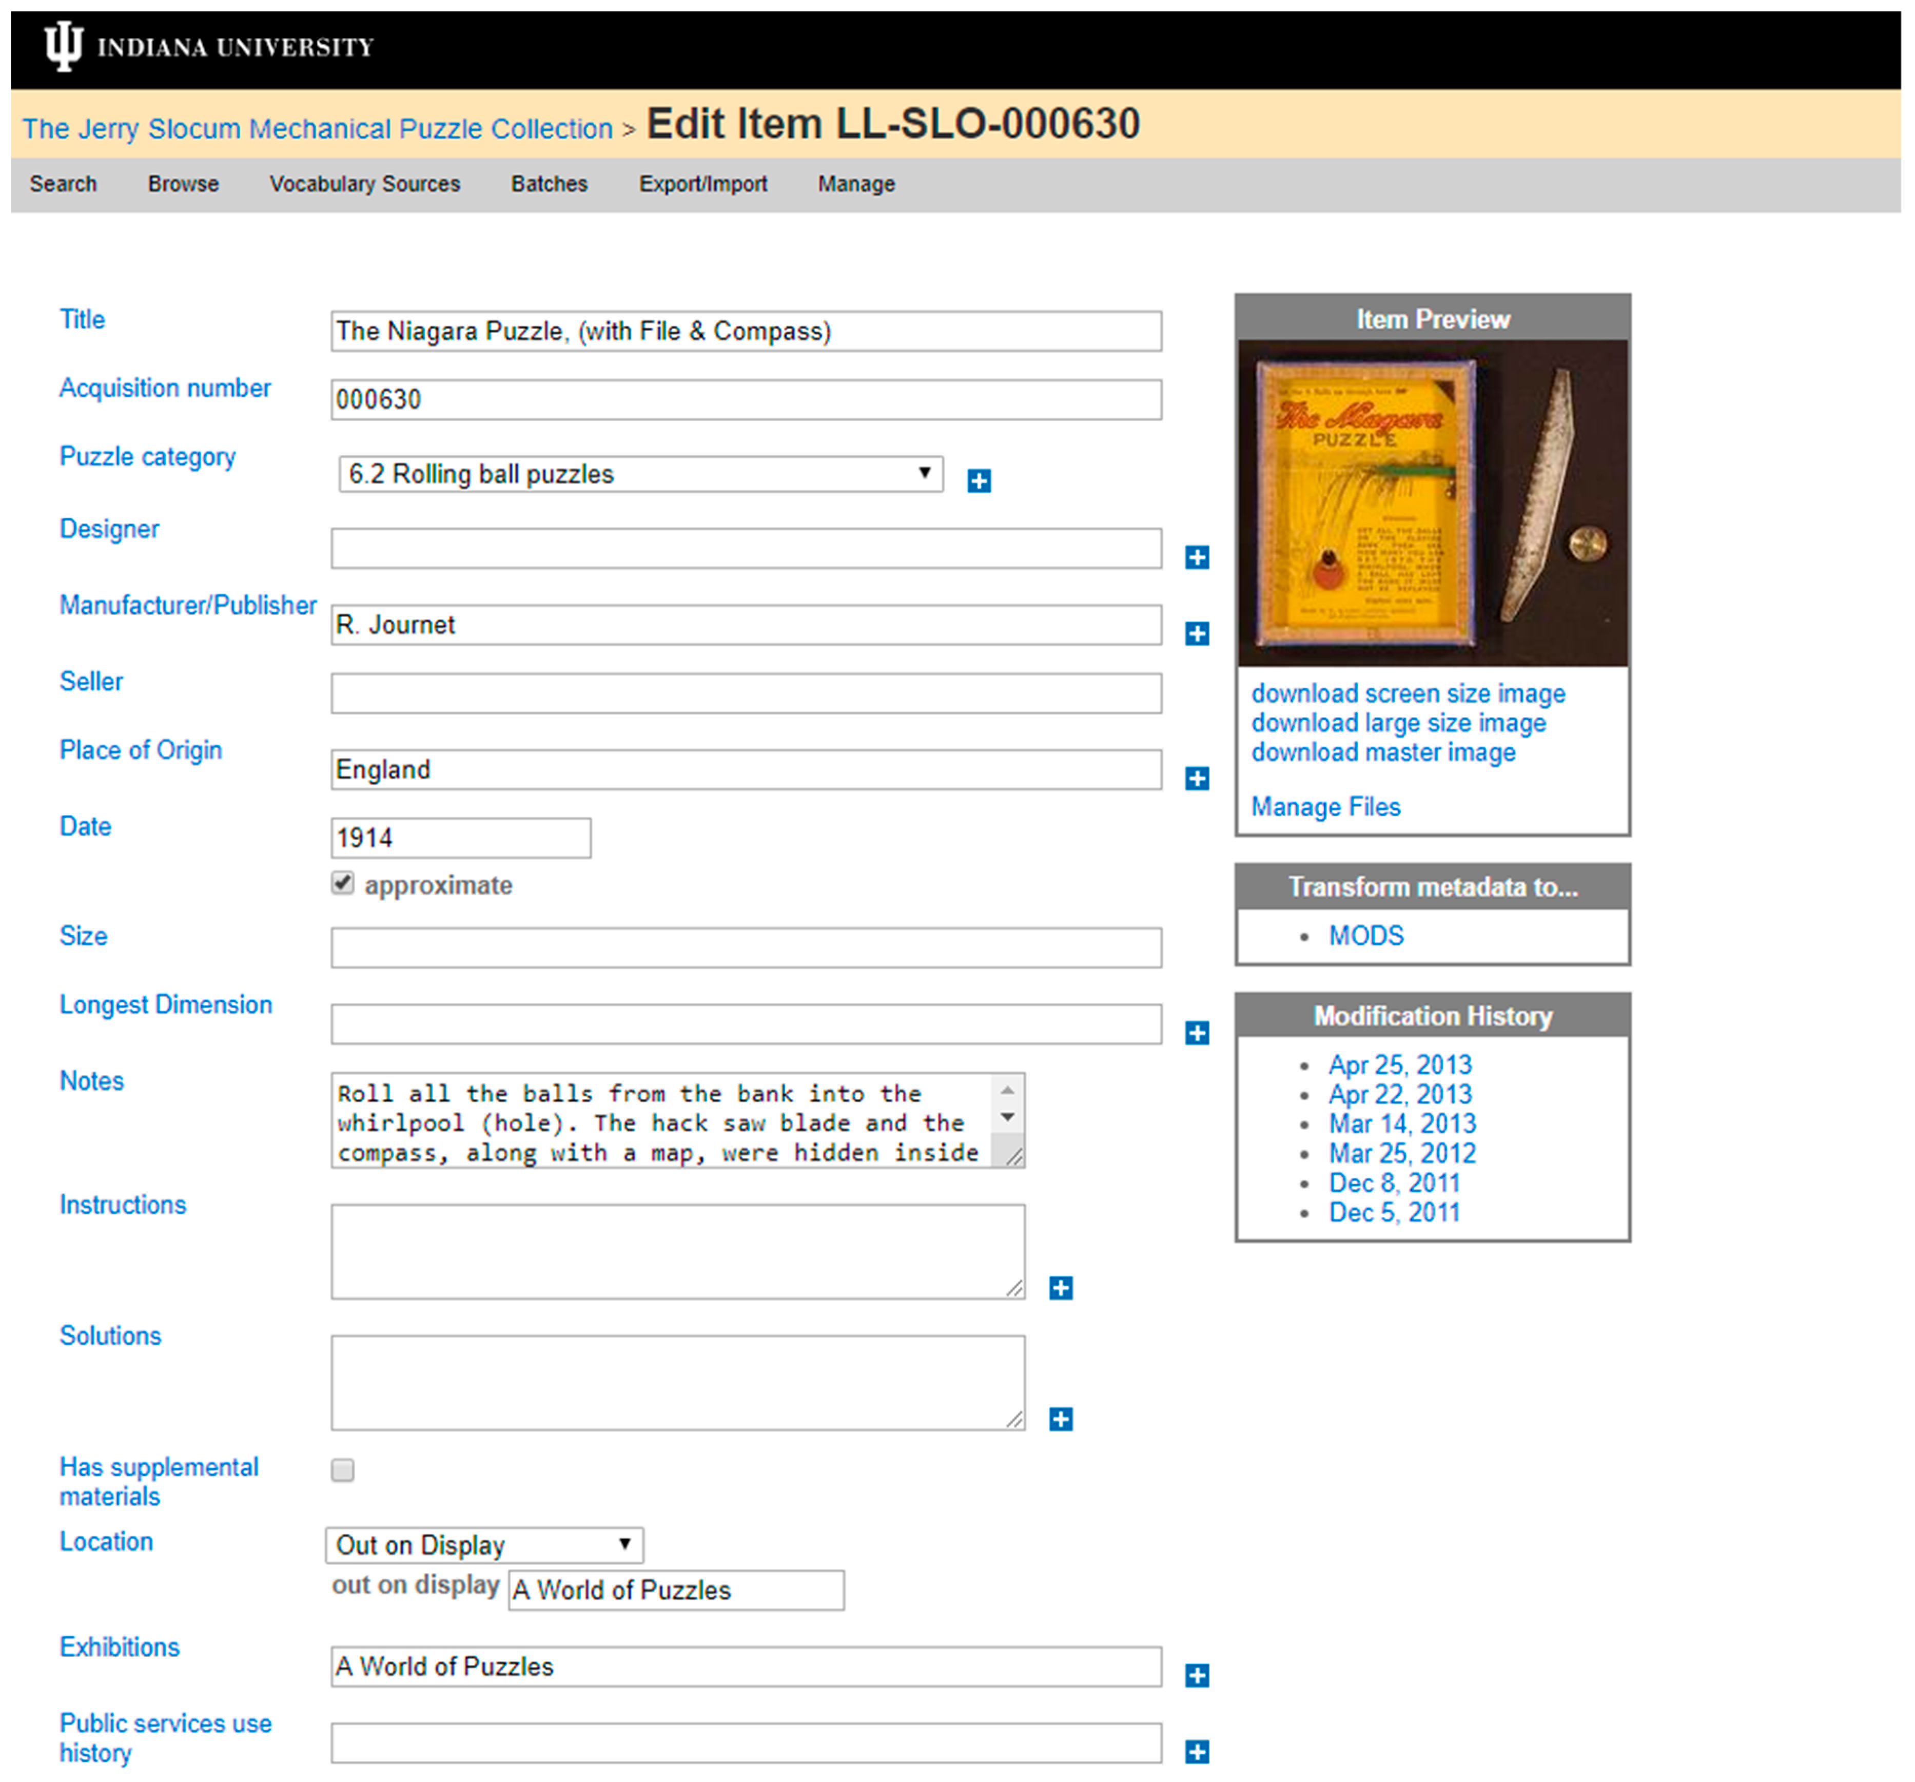
Task: Add another Designer field with plus icon
Action: click(1197, 557)
